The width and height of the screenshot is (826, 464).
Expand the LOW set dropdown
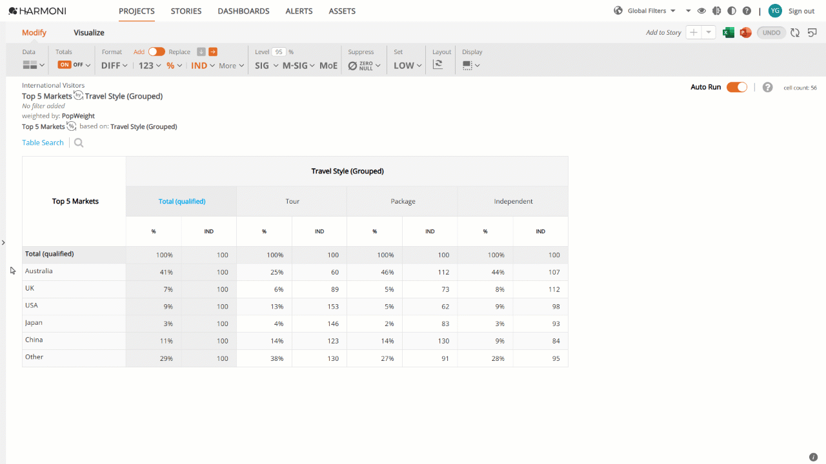(408, 65)
